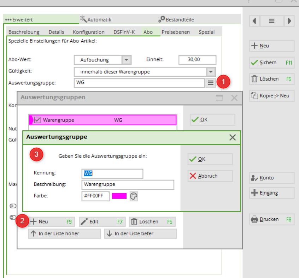Open the DSFinV-K tab
This screenshot has height=278, width=299.
pos(124,32)
